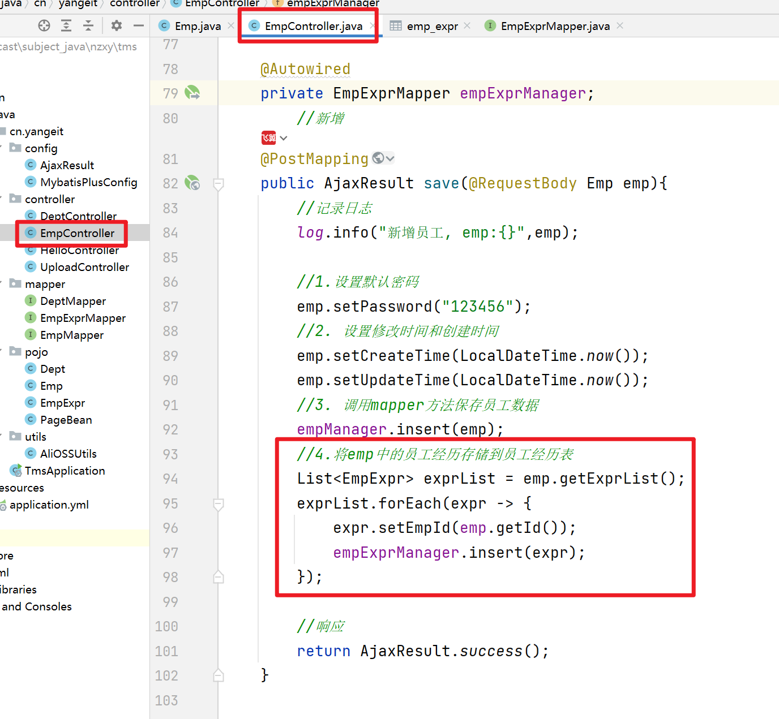Image resolution: width=779 pixels, height=719 pixels.
Task: Click the locate opened file crosshair icon
Action: tap(44, 25)
